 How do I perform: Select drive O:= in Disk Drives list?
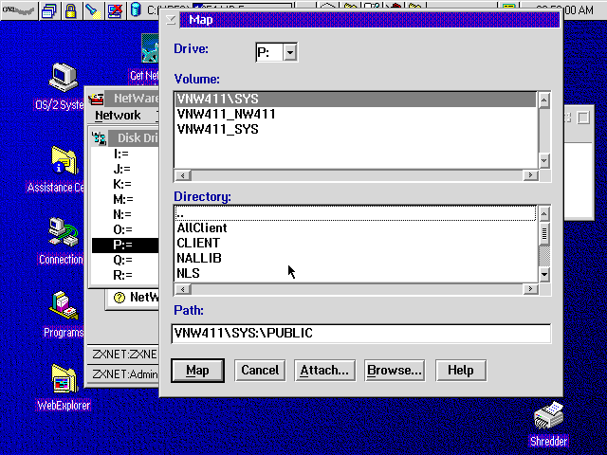124,229
